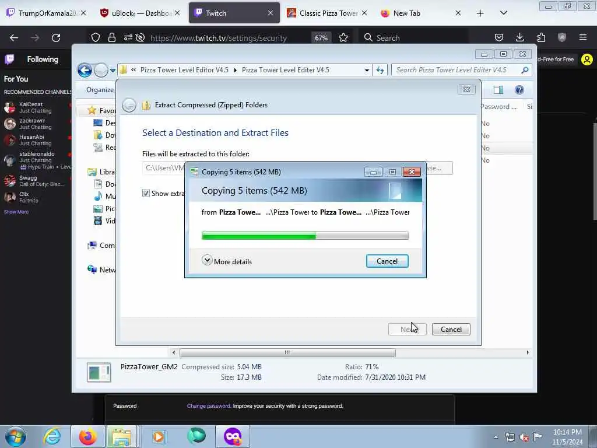Click site padlock security icon
The height and width of the screenshot is (448, 597).
111,38
